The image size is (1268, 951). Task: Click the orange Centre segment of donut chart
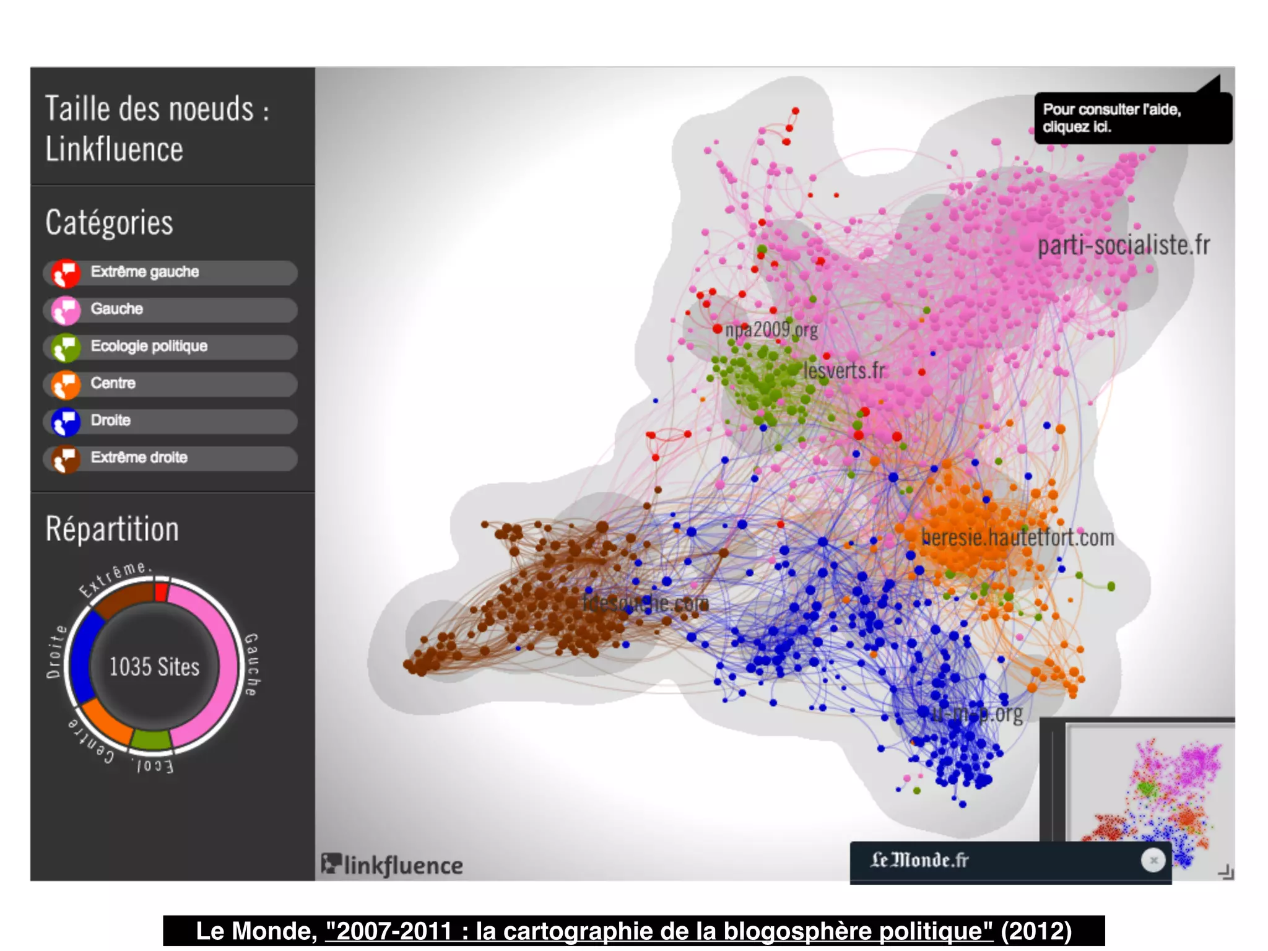coord(106,723)
